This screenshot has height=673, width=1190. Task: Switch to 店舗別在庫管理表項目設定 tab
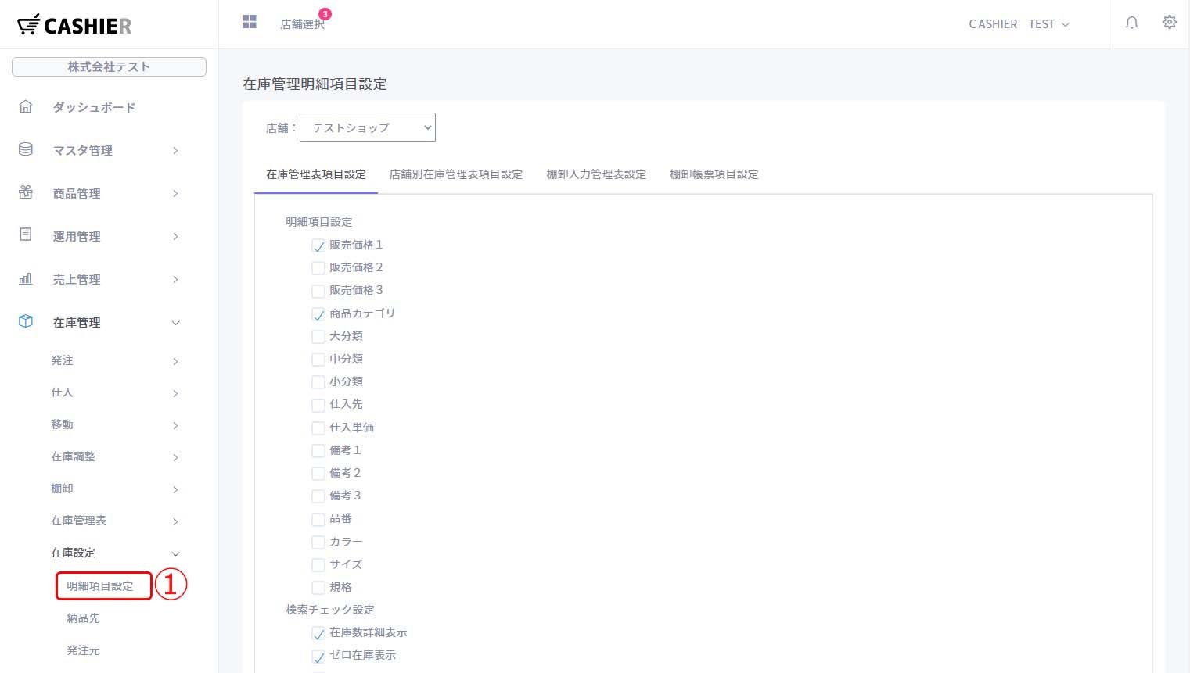[x=456, y=174]
